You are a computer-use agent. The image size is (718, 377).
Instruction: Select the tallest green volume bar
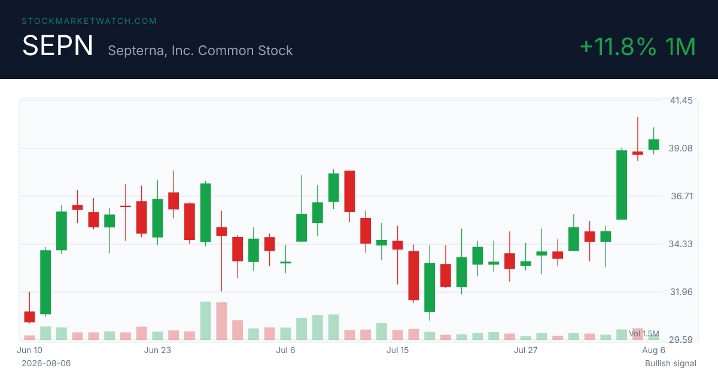pos(205,321)
